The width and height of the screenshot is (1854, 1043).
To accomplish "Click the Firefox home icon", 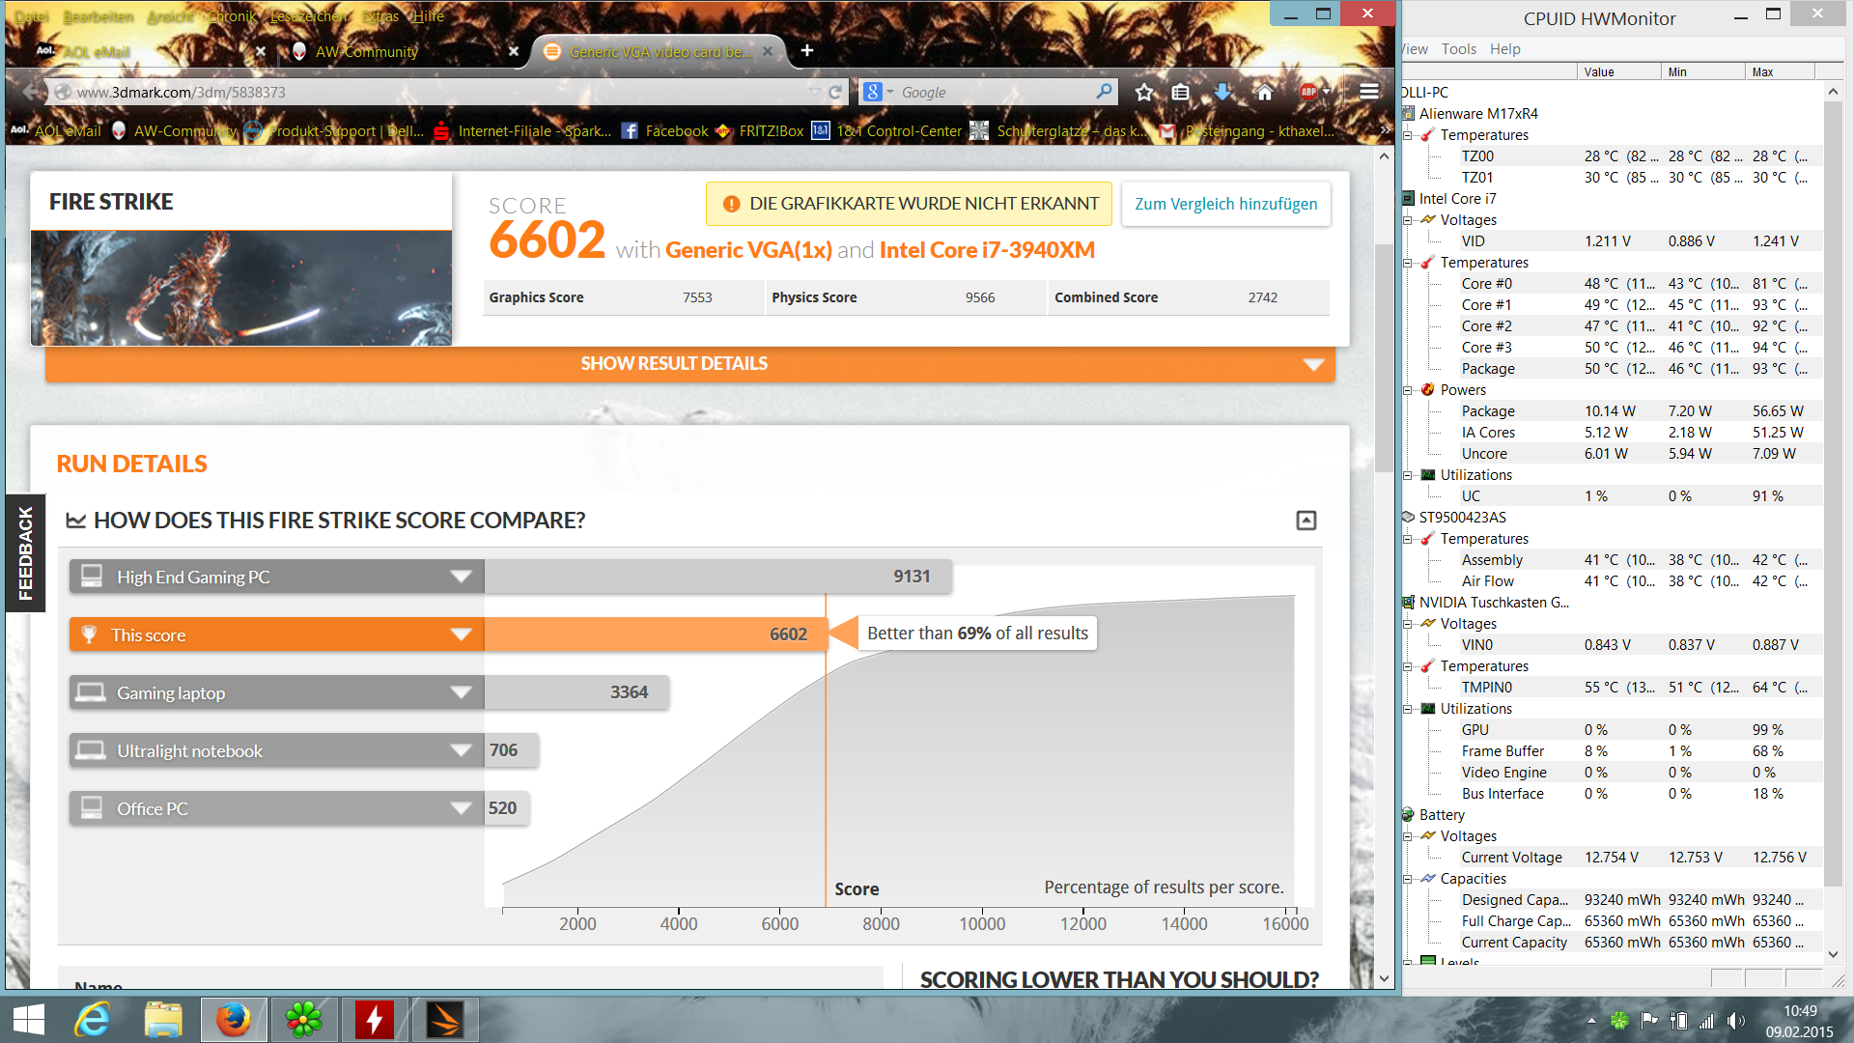I will click(1264, 93).
